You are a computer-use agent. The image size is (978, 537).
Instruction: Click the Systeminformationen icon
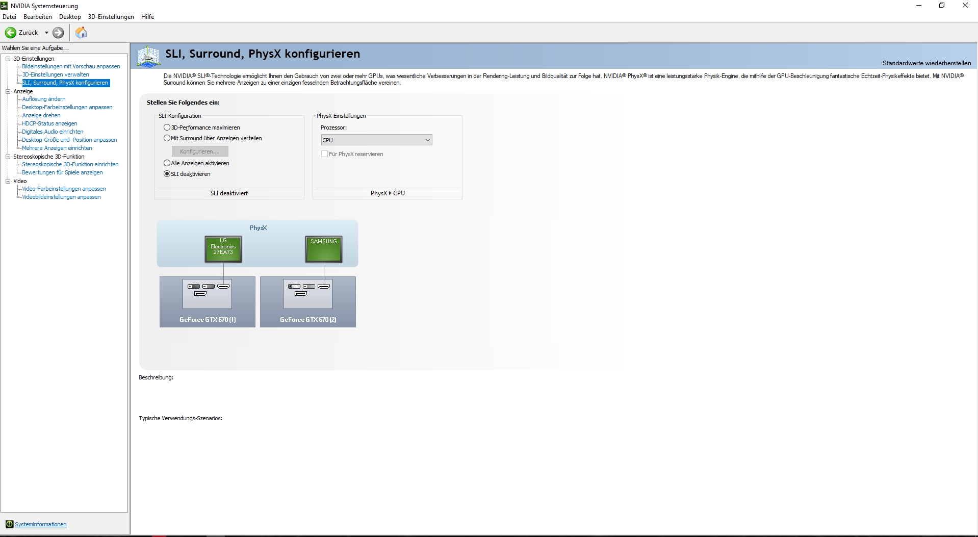(x=9, y=524)
